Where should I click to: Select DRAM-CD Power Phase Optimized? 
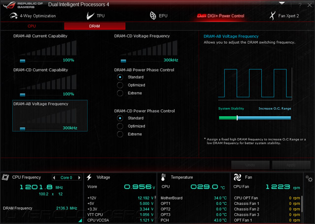coord(120,126)
